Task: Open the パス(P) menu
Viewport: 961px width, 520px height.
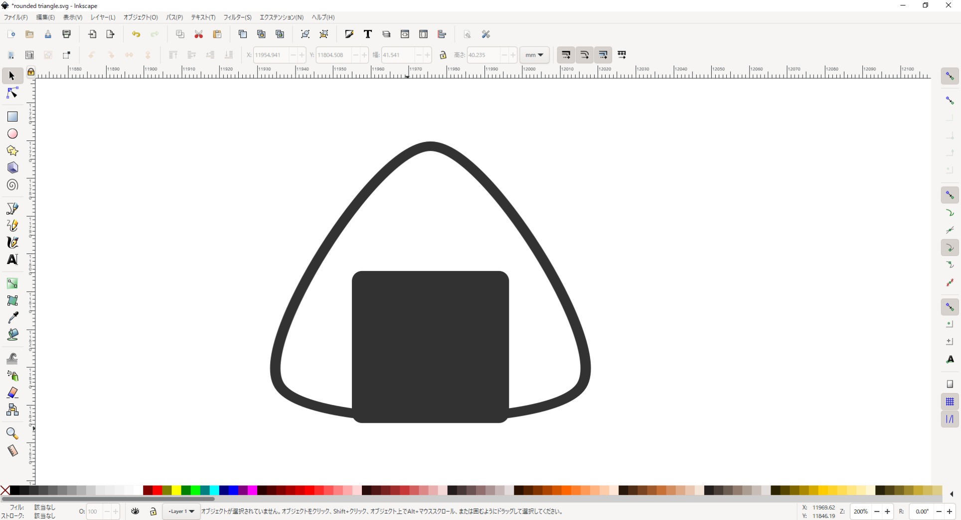Action: [x=174, y=17]
